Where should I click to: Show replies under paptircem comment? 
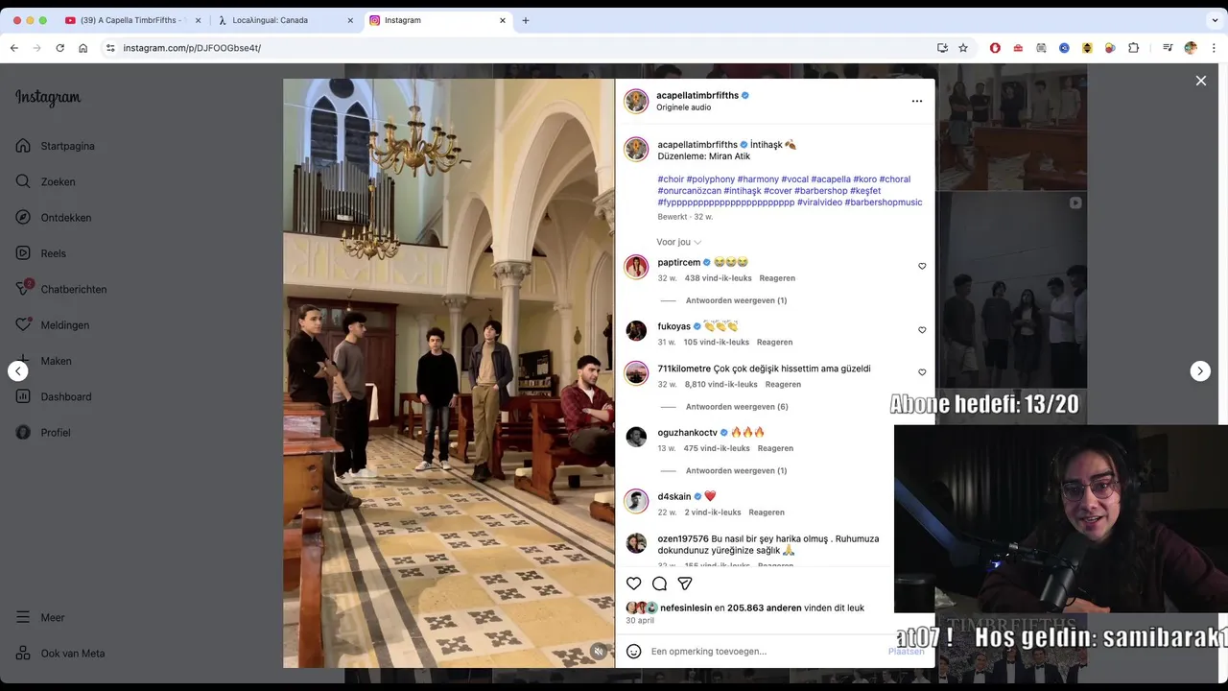click(x=736, y=300)
